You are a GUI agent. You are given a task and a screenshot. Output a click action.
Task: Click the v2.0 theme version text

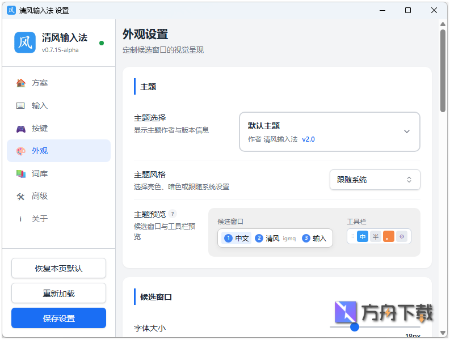[308, 139]
